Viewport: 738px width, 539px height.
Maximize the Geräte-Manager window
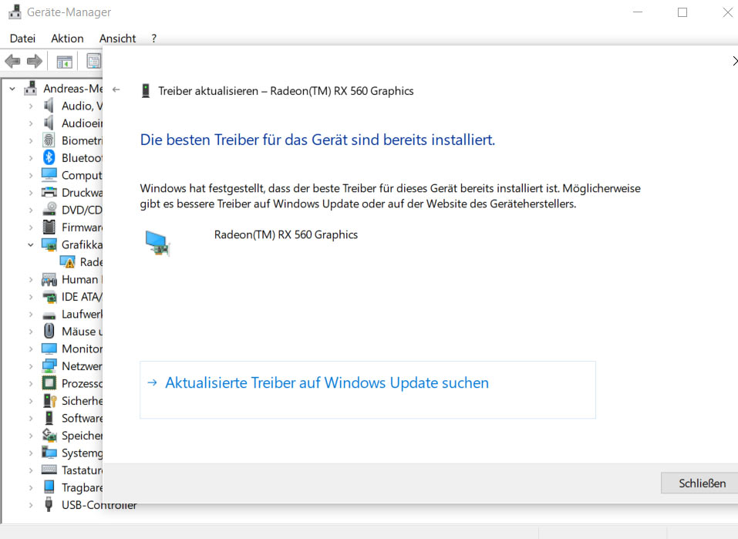[682, 12]
